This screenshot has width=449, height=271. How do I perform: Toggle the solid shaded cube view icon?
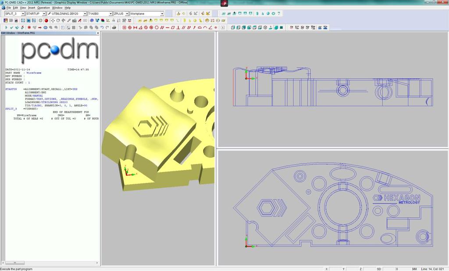(276, 28)
